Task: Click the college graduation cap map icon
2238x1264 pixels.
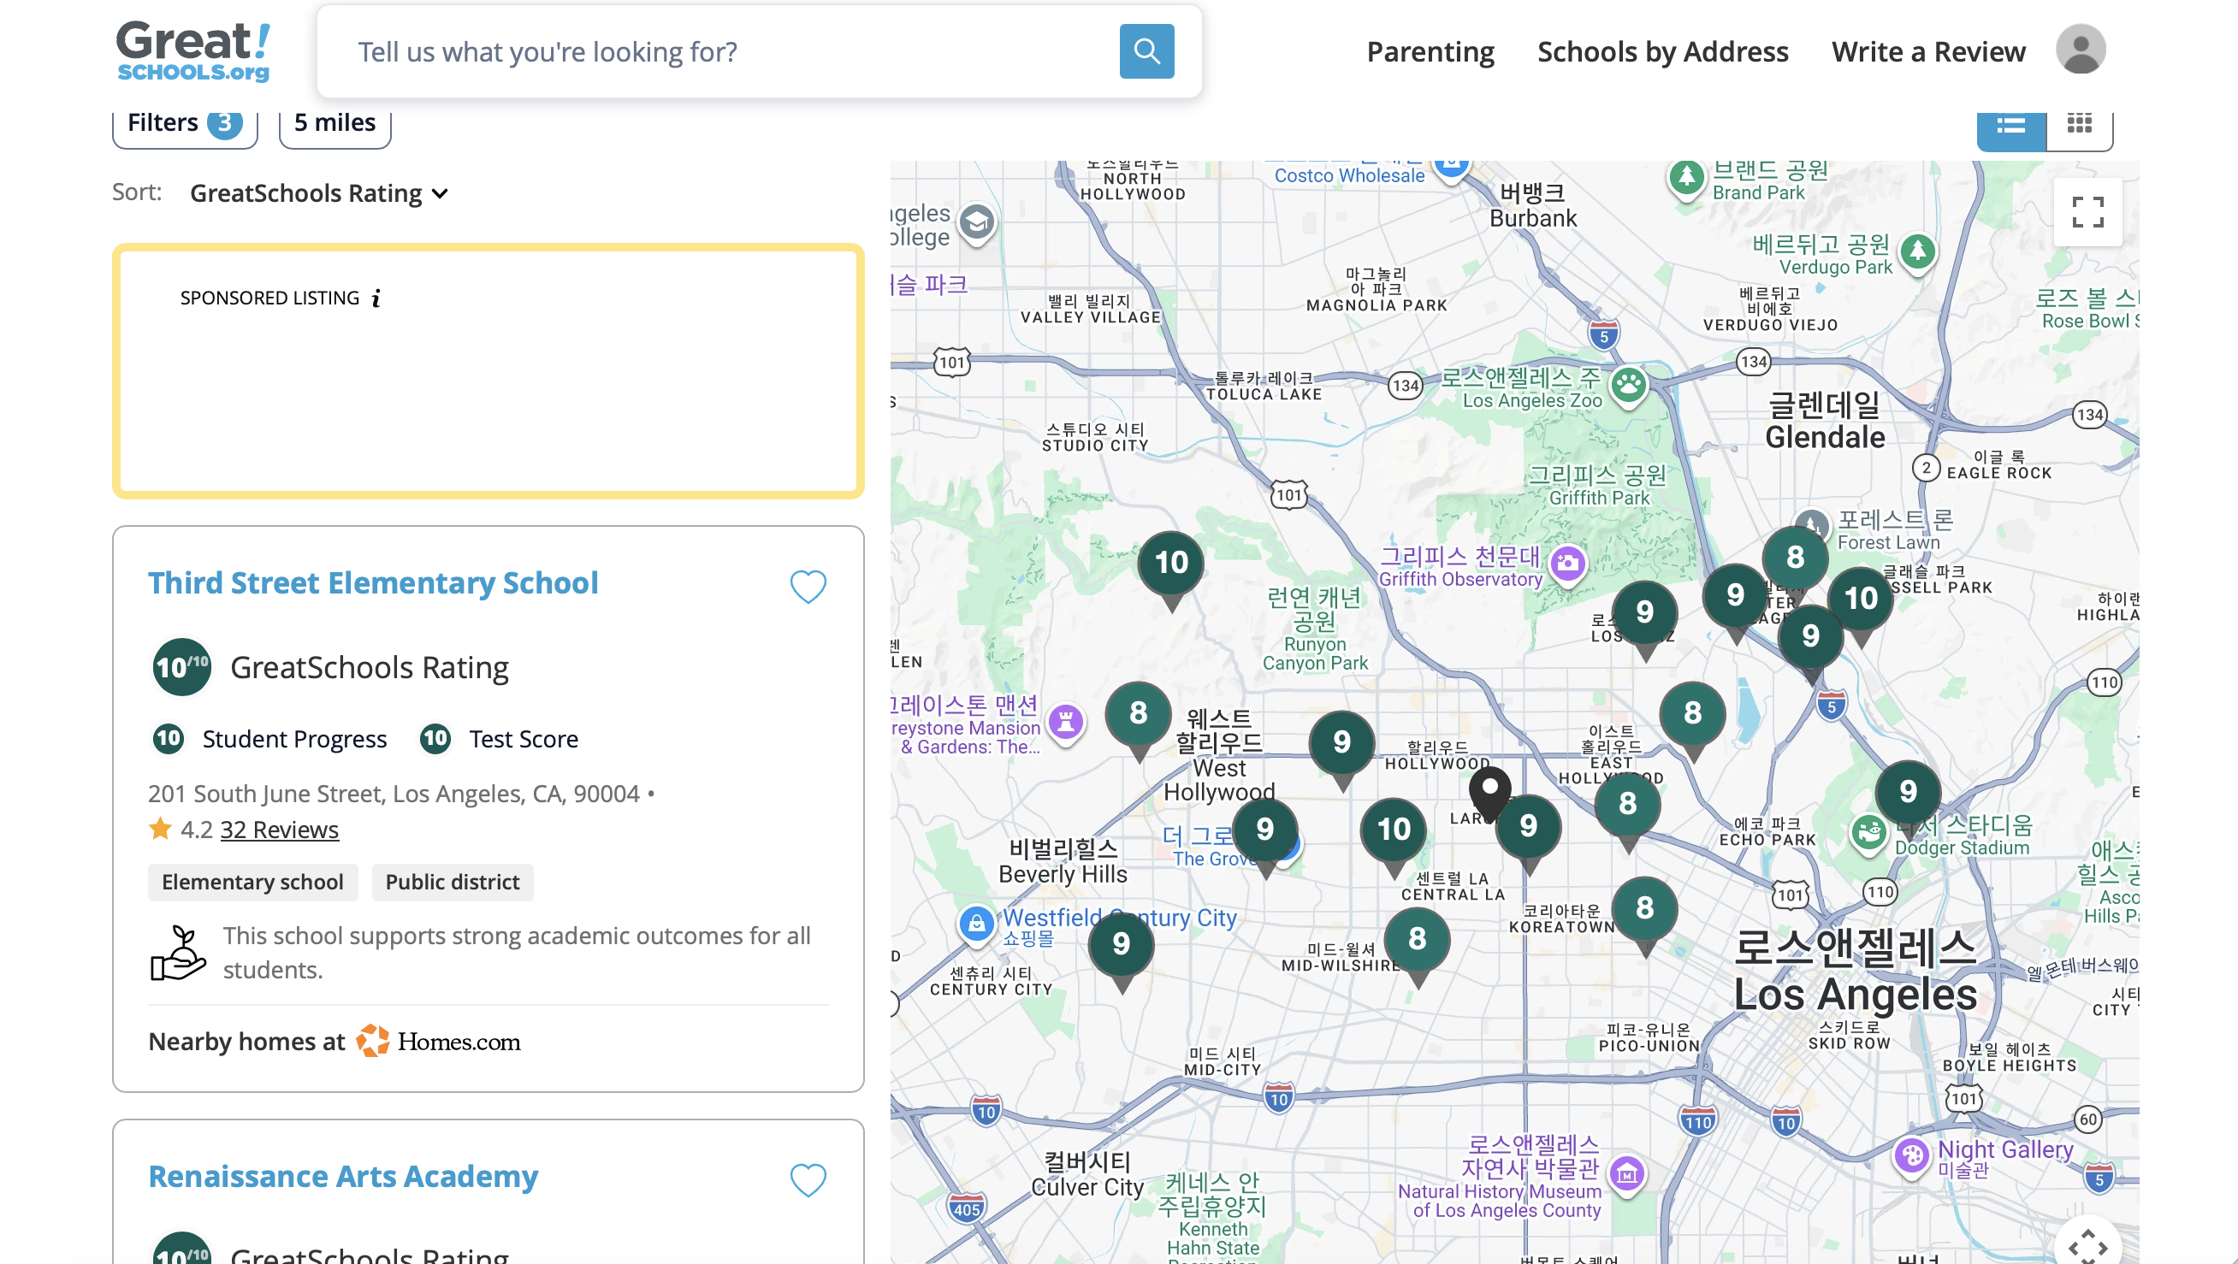Action: [x=976, y=223]
